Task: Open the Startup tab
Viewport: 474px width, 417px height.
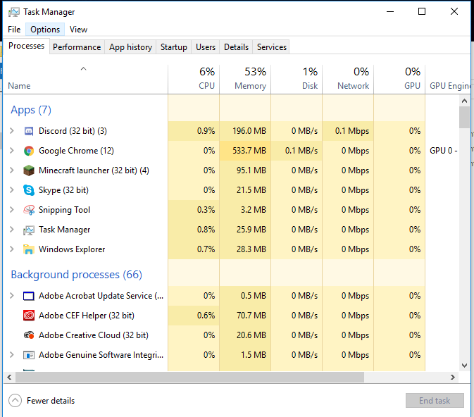Action: point(173,47)
